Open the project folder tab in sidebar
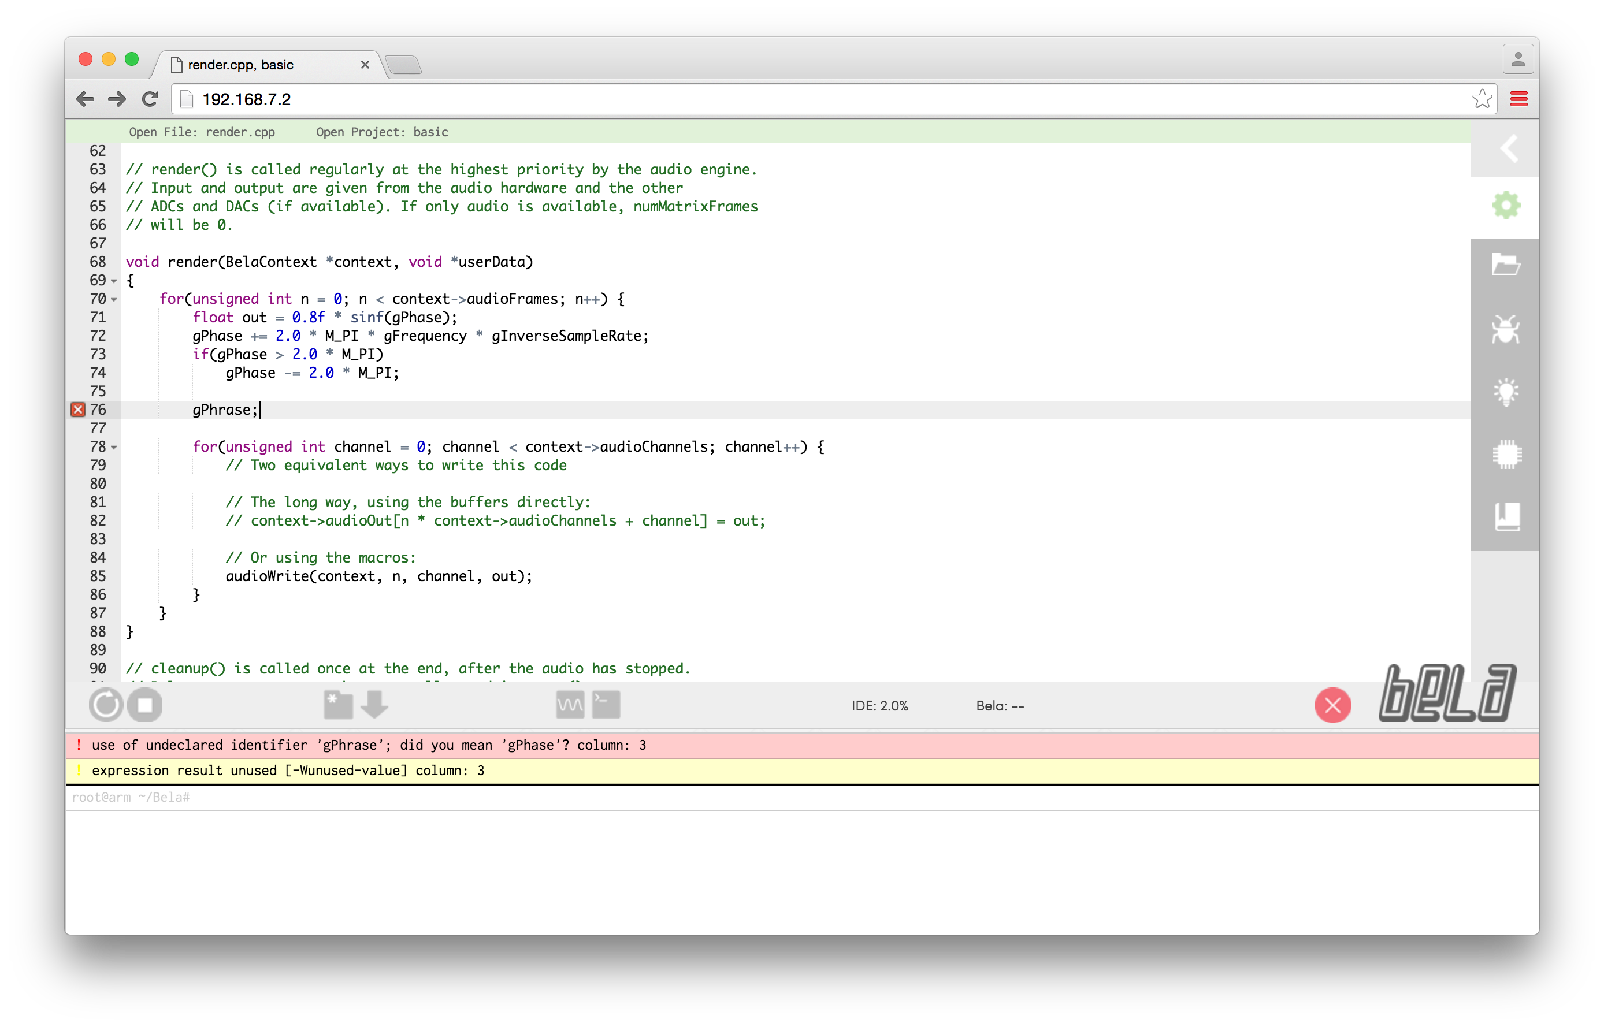The image size is (1604, 1027). pyautogui.click(x=1506, y=265)
